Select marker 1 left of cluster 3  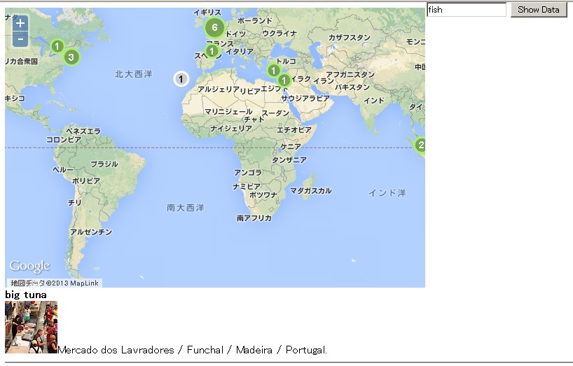coord(56,46)
